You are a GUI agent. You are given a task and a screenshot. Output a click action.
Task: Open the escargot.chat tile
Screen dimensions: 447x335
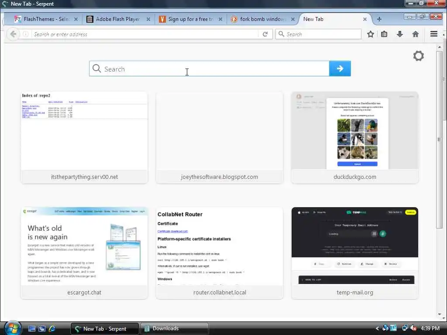click(x=84, y=253)
